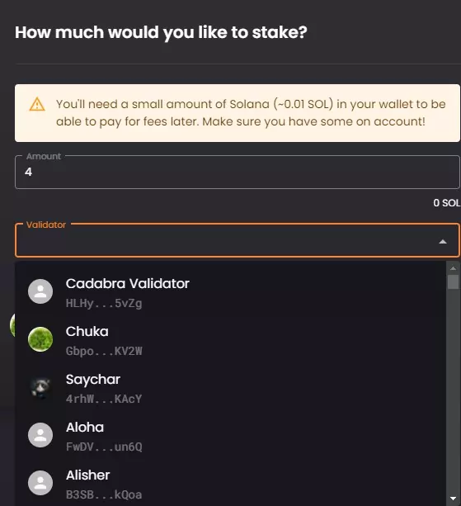Click the 0 SOL balance text

(x=446, y=203)
